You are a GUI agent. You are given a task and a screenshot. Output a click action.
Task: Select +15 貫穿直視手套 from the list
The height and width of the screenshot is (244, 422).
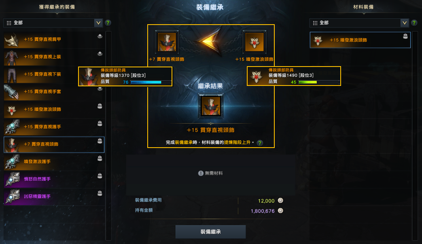[54, 92]
